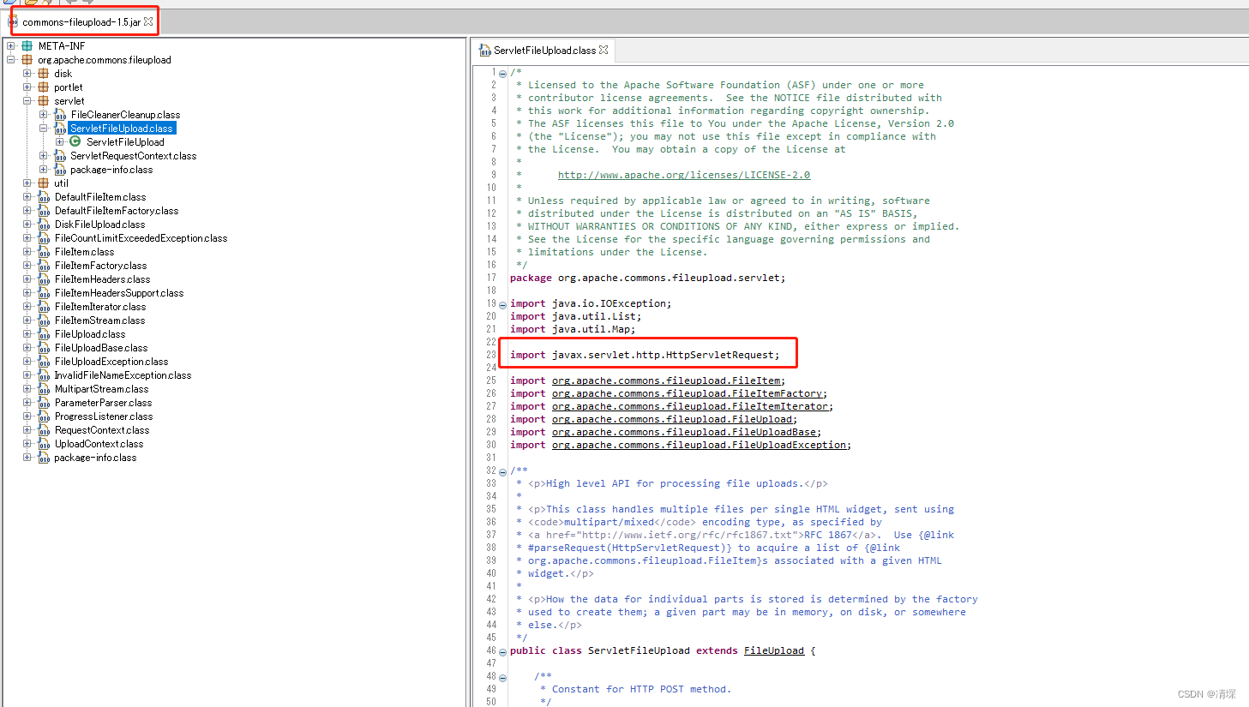Viewport: 1249px width, 707px height.
Task: Follow the imported FileUploadBase class link
Action: pos(684,432)
